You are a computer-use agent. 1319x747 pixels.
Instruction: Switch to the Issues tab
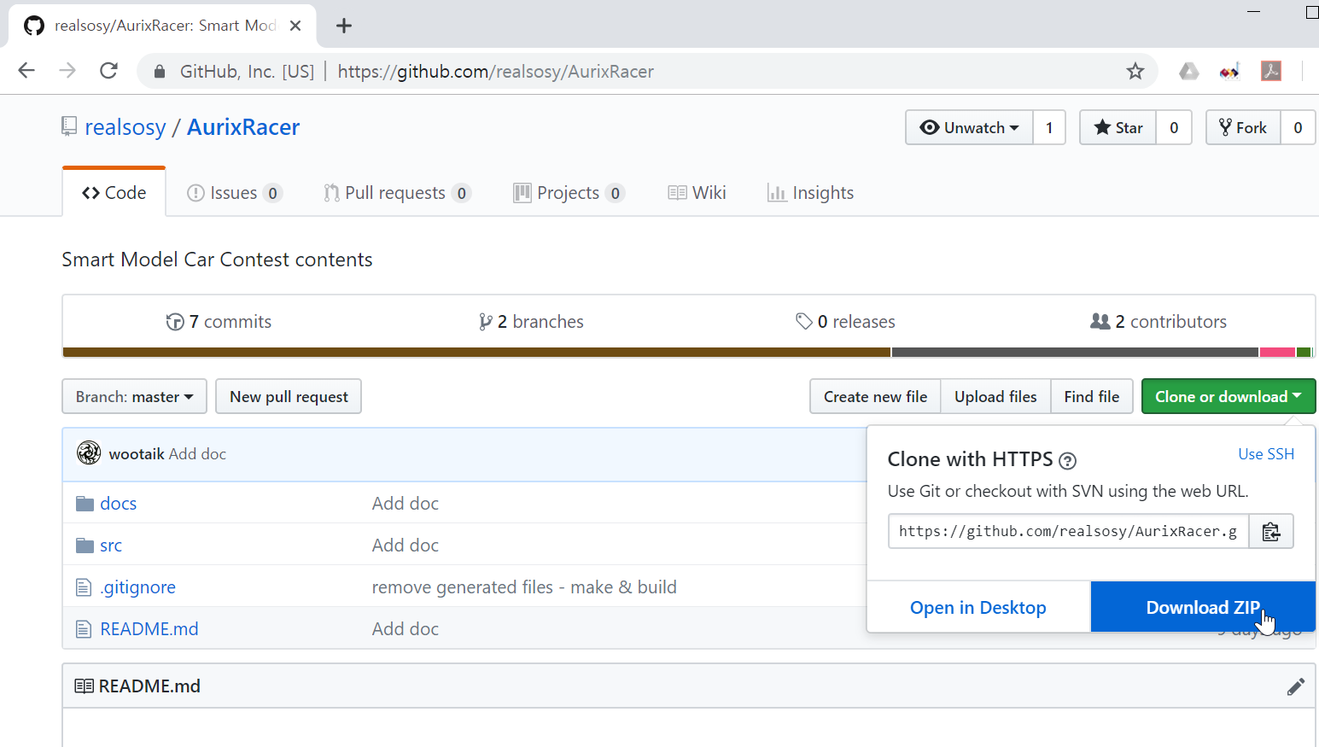point(234,193)
